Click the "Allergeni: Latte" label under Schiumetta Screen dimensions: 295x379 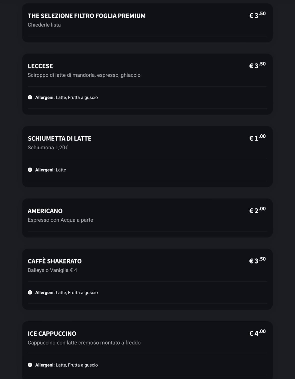(x=51, y=170)
